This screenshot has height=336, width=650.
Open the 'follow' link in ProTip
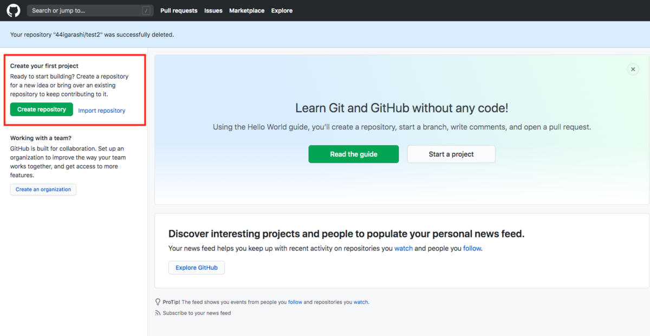[x=295, y=302]
